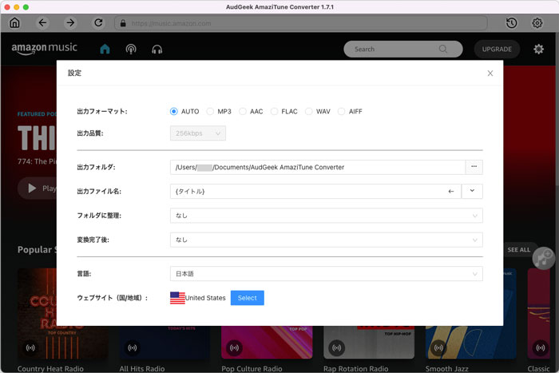The width and height of the screenshot is (559, 373).
Task: Go back with the left arrow button
Action: pos(42,23)
